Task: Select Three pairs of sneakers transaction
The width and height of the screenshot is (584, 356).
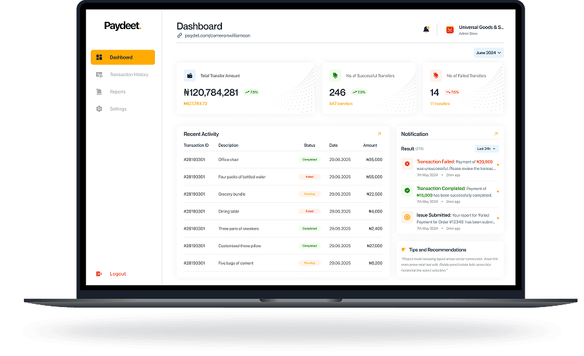Action: [283, 229]
